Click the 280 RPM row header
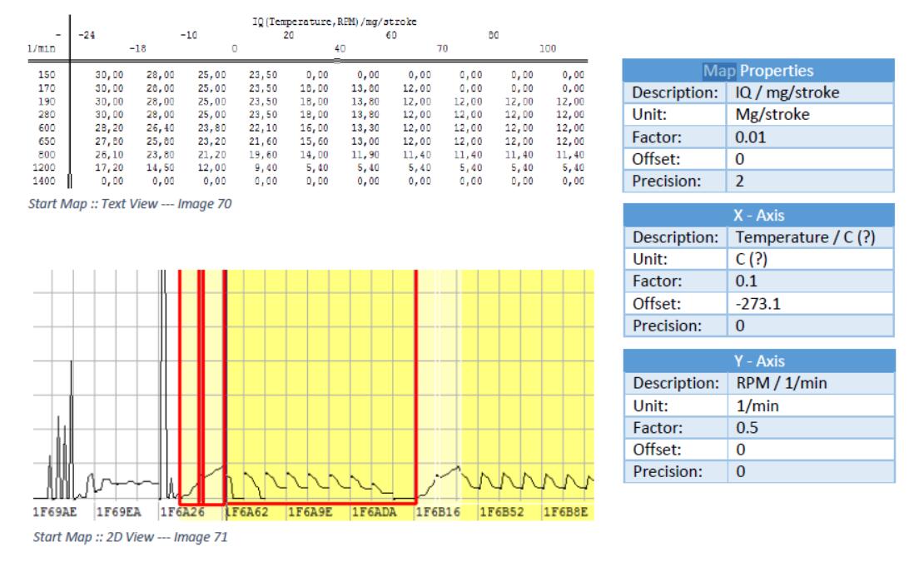 [x=47, y=114]
